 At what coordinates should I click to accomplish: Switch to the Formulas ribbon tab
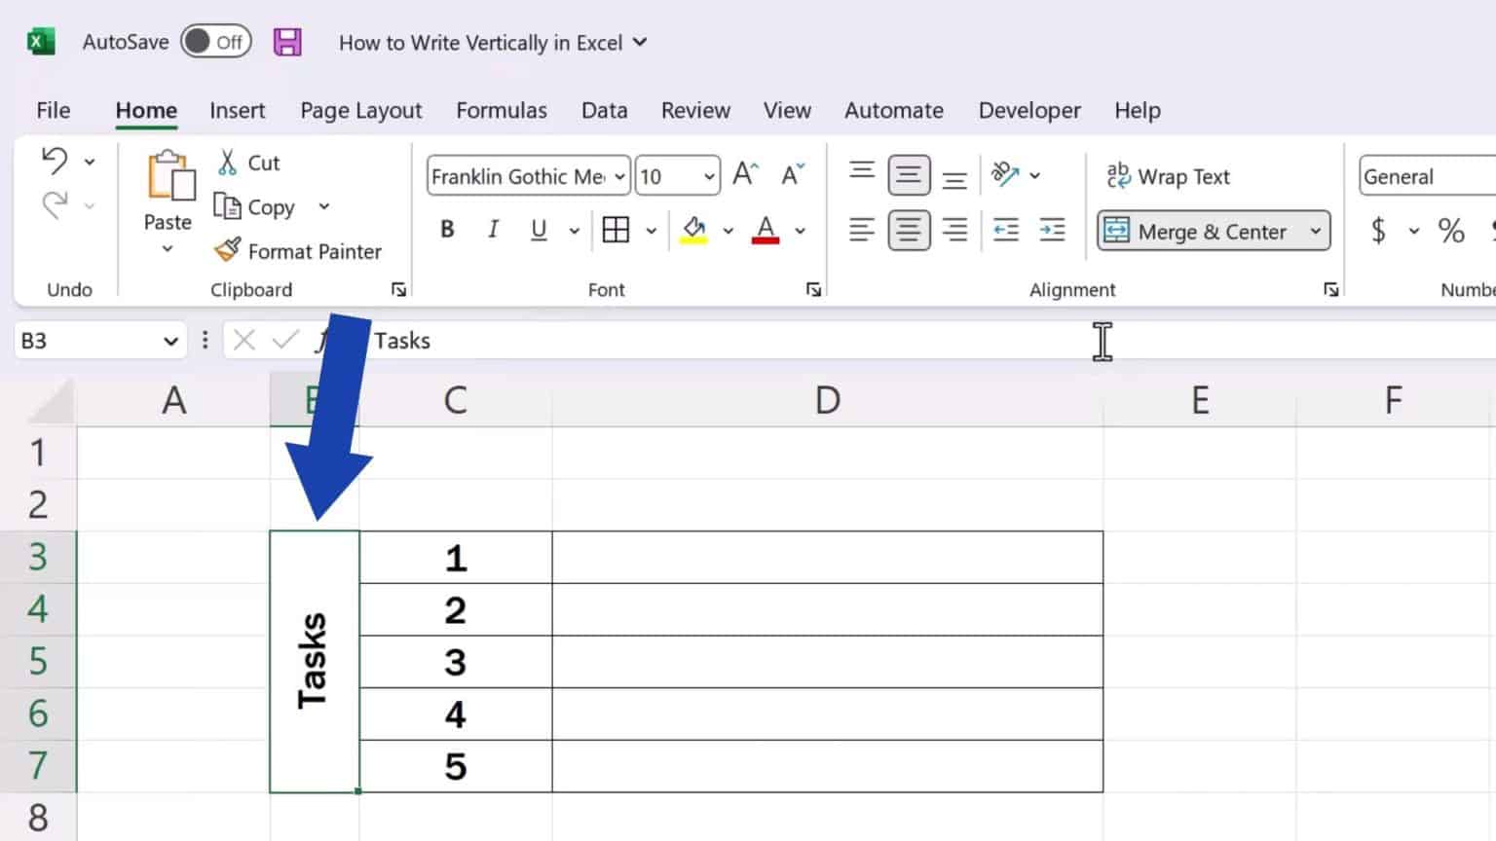click(502, 110)
